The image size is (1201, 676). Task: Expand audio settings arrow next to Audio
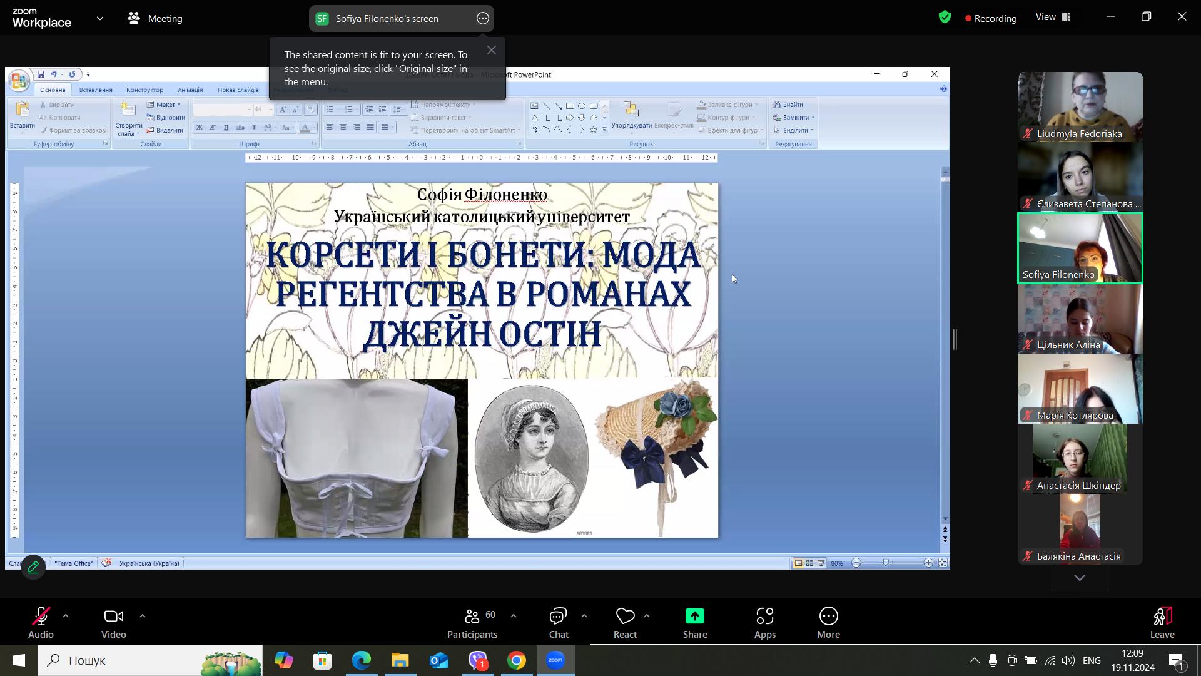click(66, 617)
